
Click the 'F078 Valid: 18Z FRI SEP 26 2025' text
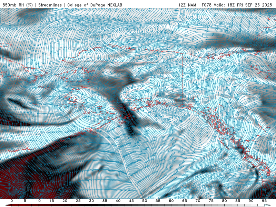237,5
